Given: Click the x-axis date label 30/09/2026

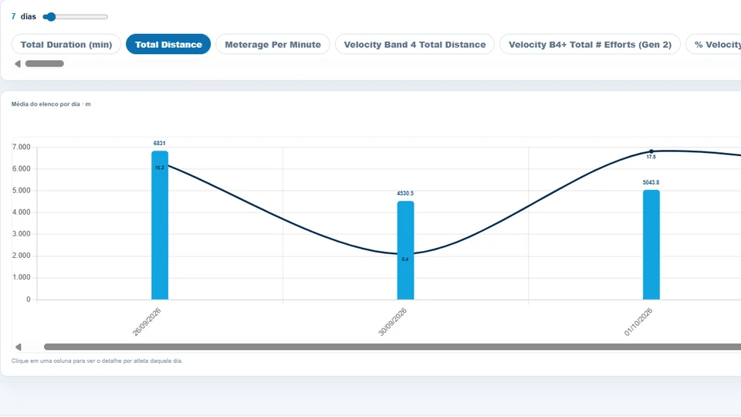Looking at the screenshot, I should click(x=392, y=322).
